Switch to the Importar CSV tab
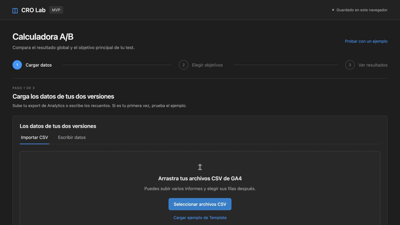The height and width of the screenshot is (225, 400). point(34,137)
